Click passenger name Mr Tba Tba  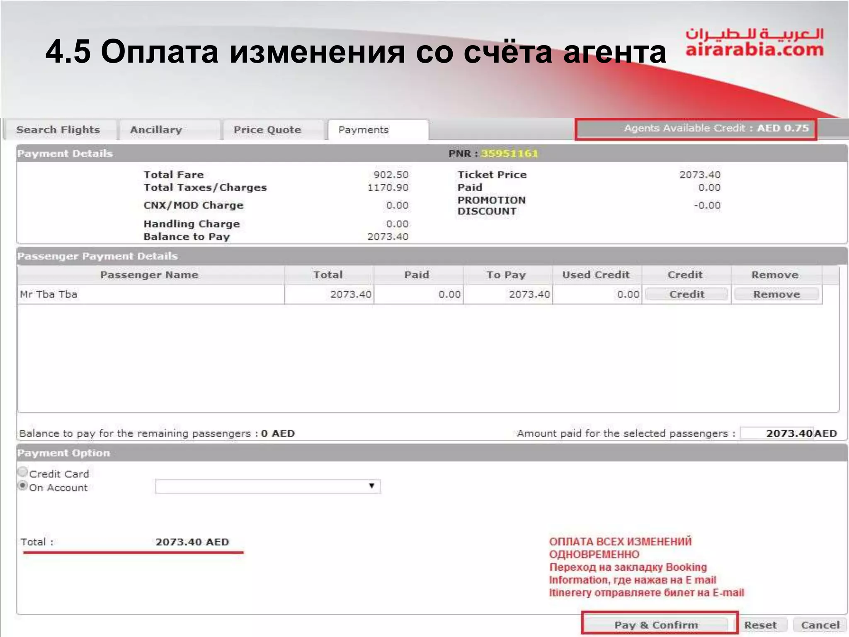coord(49,294)
